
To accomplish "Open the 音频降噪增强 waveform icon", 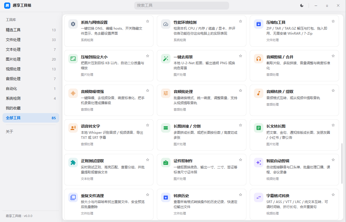I will click(x=73, y=93).
